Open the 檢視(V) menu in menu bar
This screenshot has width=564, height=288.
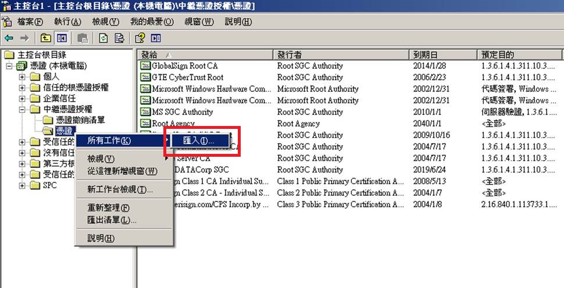105,21
